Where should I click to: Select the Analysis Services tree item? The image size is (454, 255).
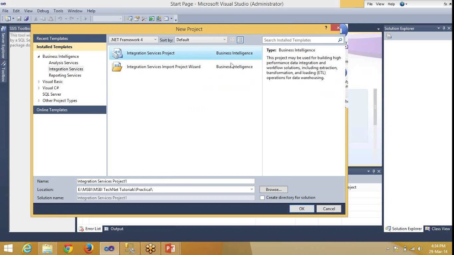point(63,63)
